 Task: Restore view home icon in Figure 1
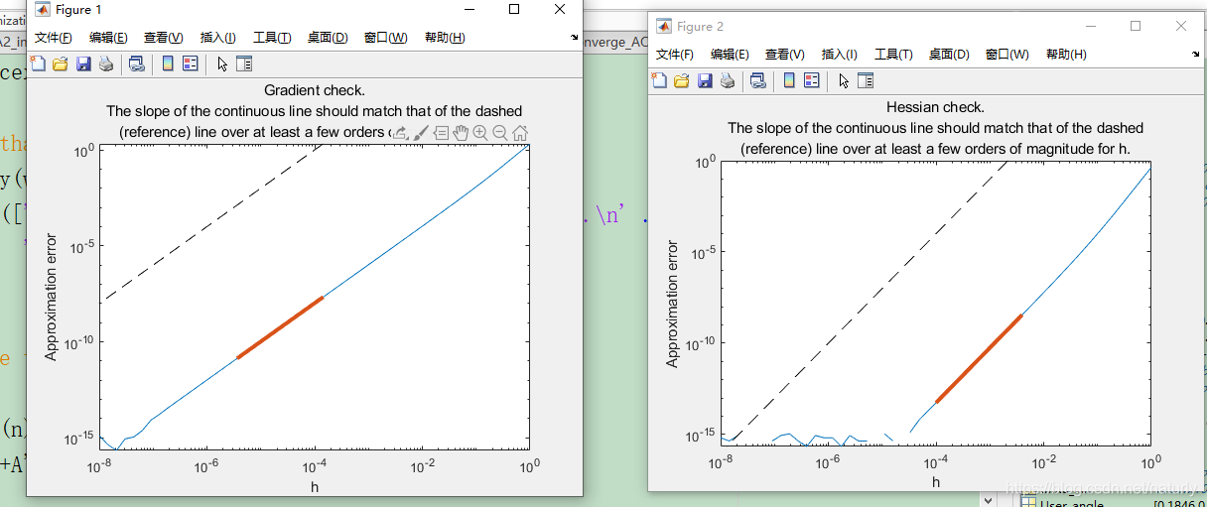[519, 133]
